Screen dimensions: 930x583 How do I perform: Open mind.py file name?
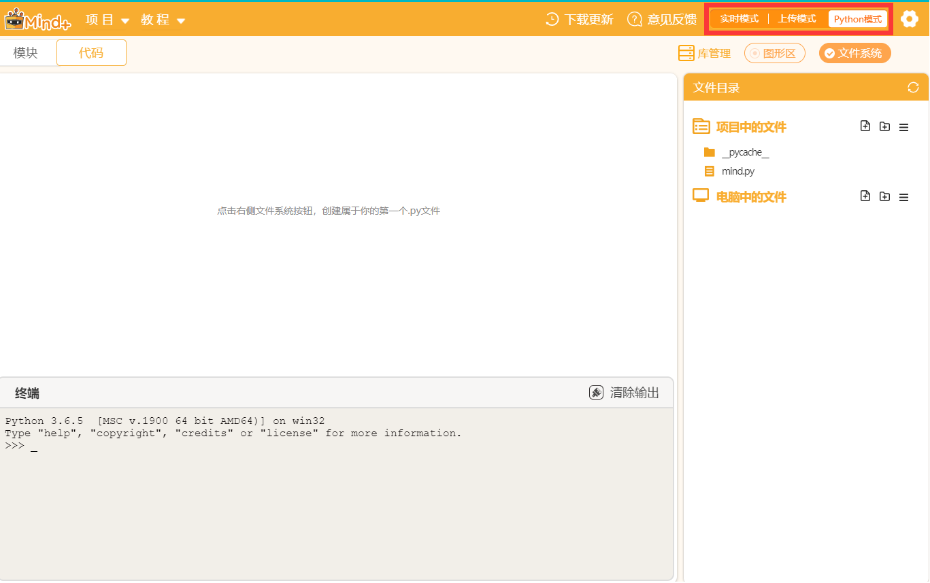(x=738, y=171)
